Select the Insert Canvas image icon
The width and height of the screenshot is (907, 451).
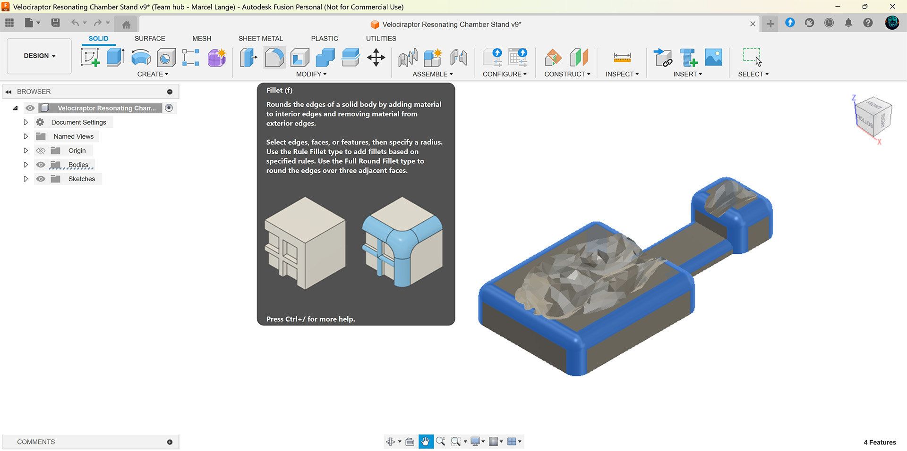click(x=713, y=58)
